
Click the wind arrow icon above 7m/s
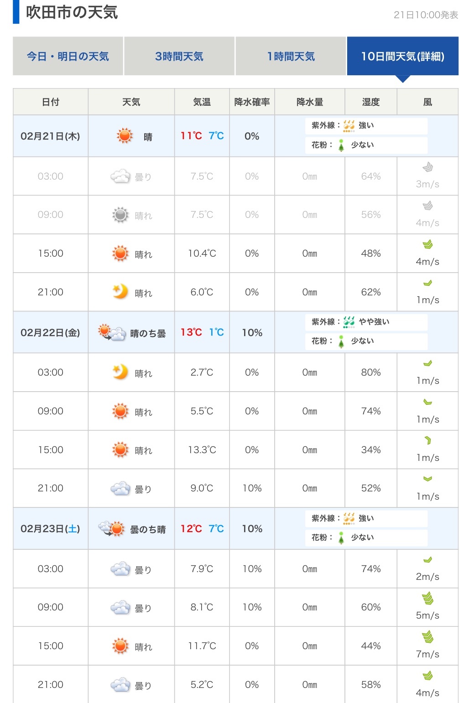click(x=427, y=637)
